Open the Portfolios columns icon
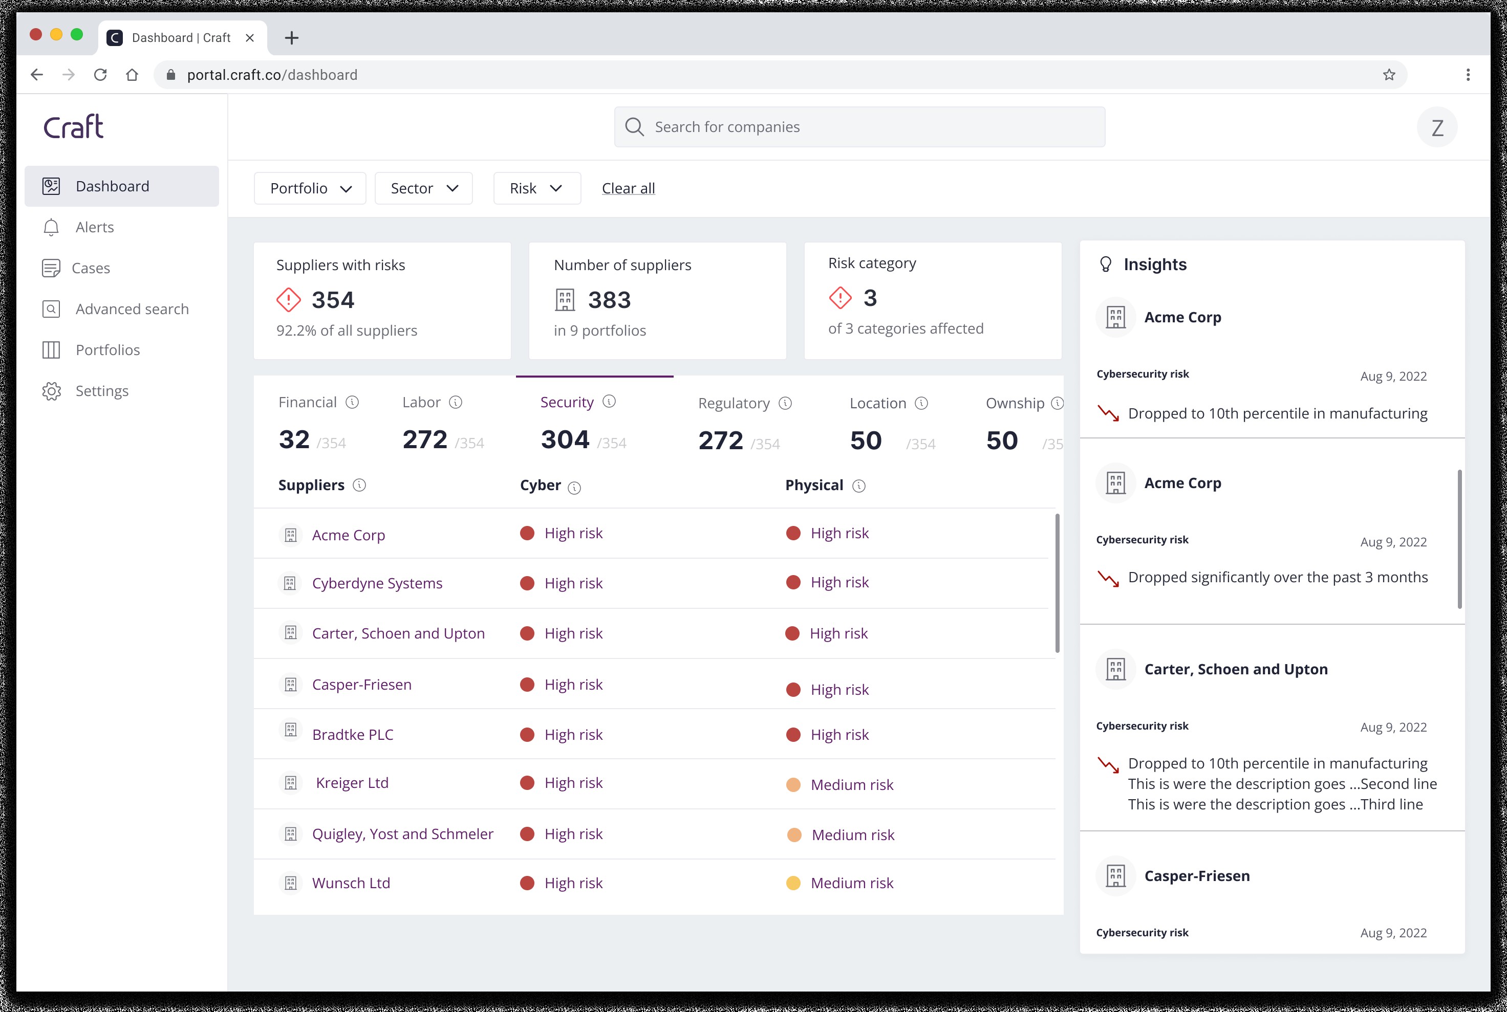Viewport: 1507px width, 1012px height. pyautogui.click(x=51, y=350)
